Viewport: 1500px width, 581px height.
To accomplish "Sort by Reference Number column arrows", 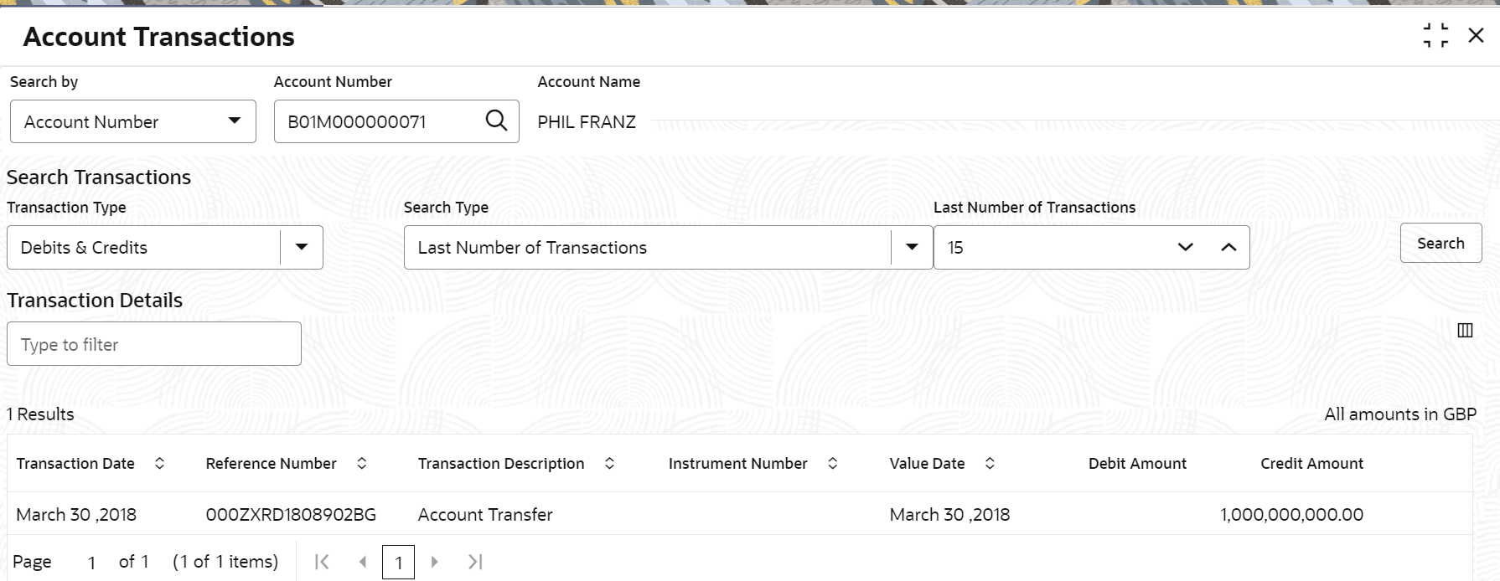I will coord(361,463).
